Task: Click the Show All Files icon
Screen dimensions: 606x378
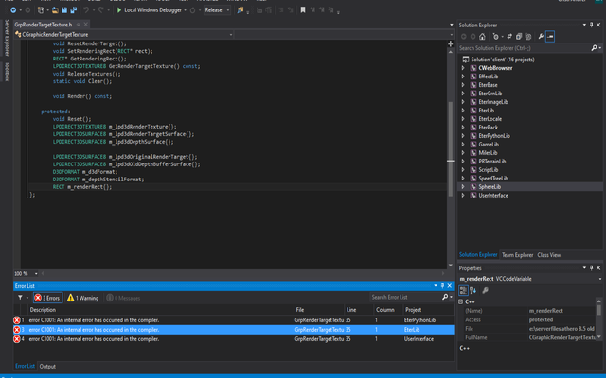Action: click(528, 37)
